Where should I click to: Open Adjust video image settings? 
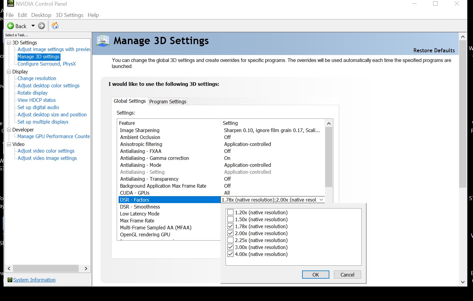pyautogui.click(x=47, y=158)
